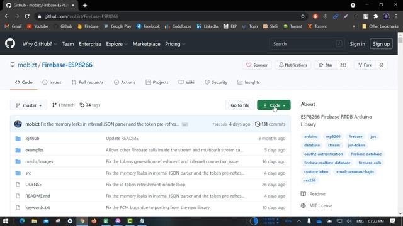Switch to the Issues tab

pos(52,82)
